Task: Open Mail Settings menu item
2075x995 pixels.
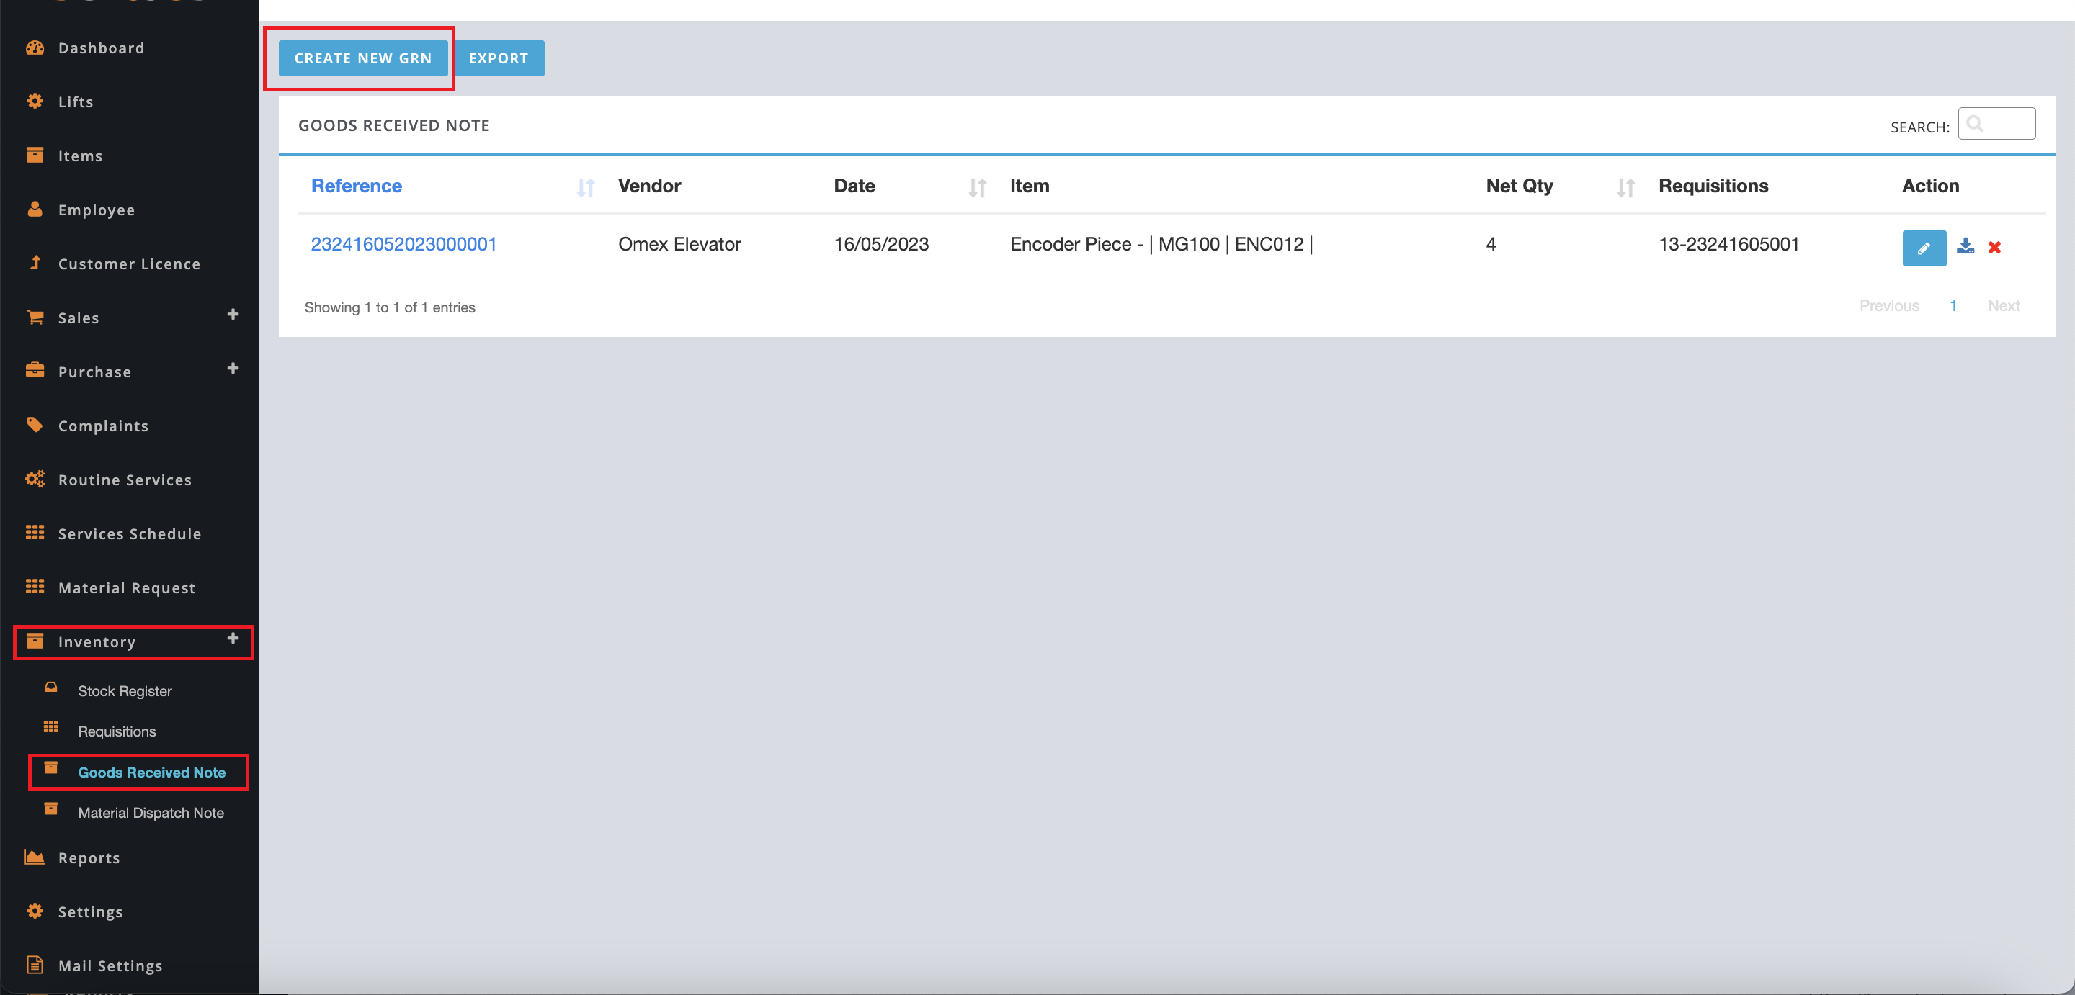Action: [x=110, y=966]
